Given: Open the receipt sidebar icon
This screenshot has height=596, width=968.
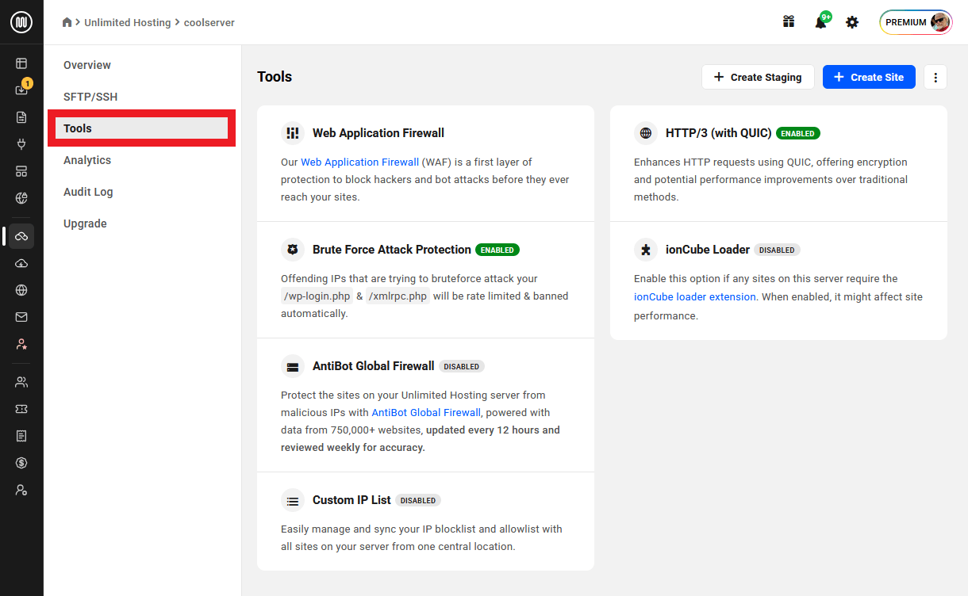Looking at the screenshot, I should tap(21, 436).
